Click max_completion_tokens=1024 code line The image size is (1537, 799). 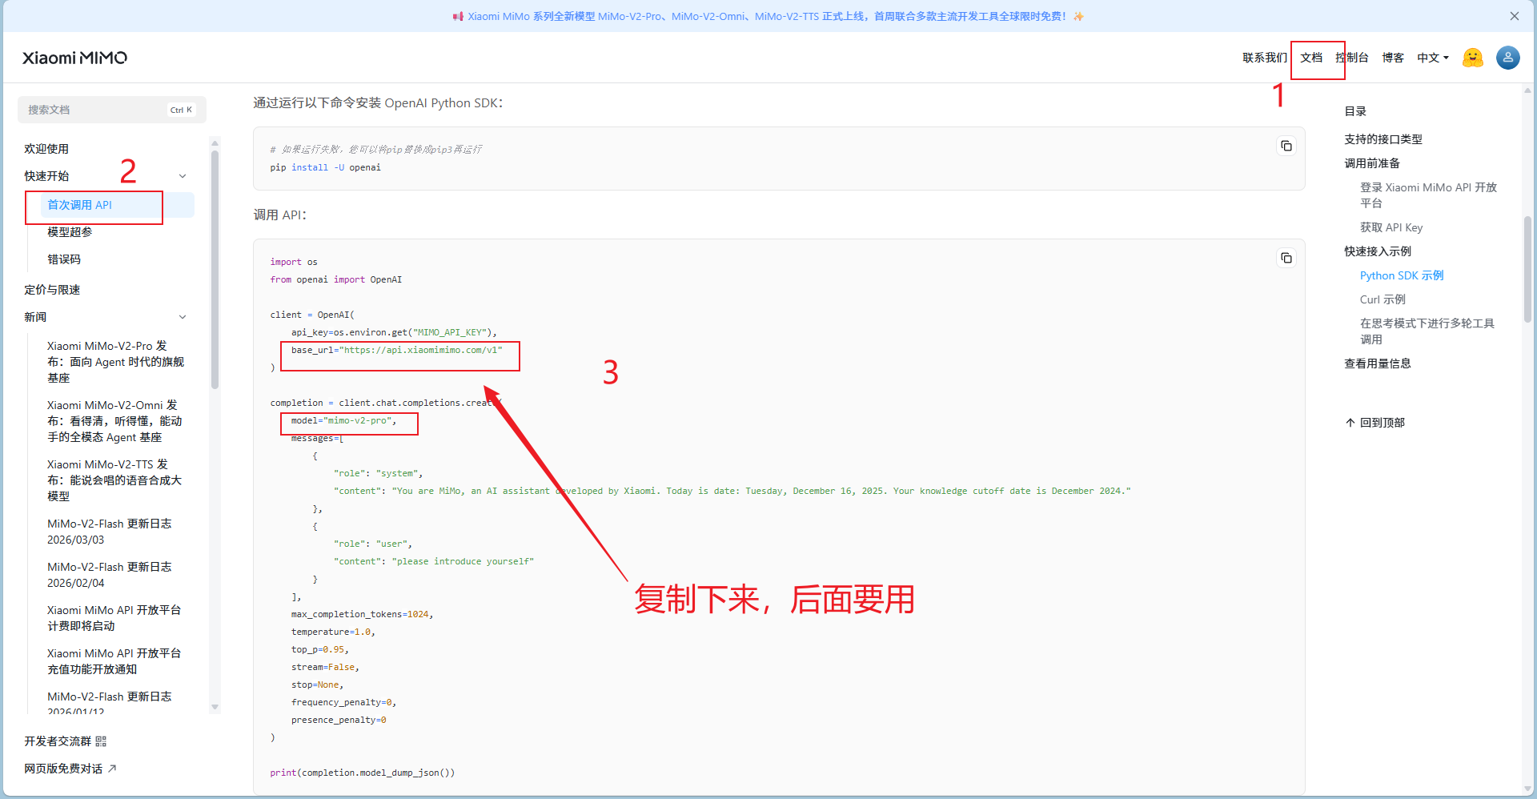point(362,614)
